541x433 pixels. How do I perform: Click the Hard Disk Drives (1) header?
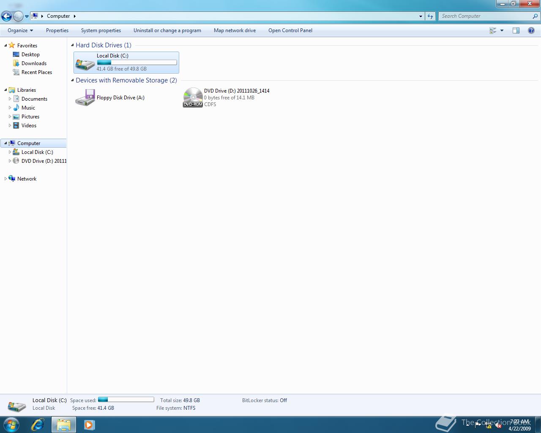(x=104, y=45)
